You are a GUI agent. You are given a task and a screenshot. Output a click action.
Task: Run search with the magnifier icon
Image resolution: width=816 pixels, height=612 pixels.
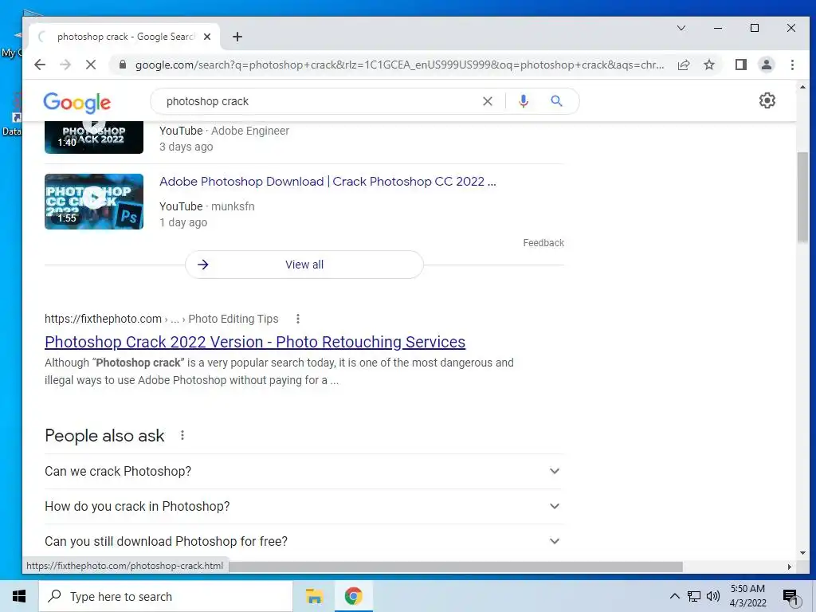(556, 101)
